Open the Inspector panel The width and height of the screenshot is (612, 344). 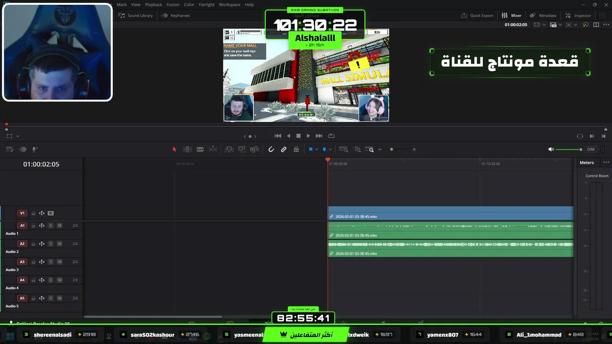[578, 15]
